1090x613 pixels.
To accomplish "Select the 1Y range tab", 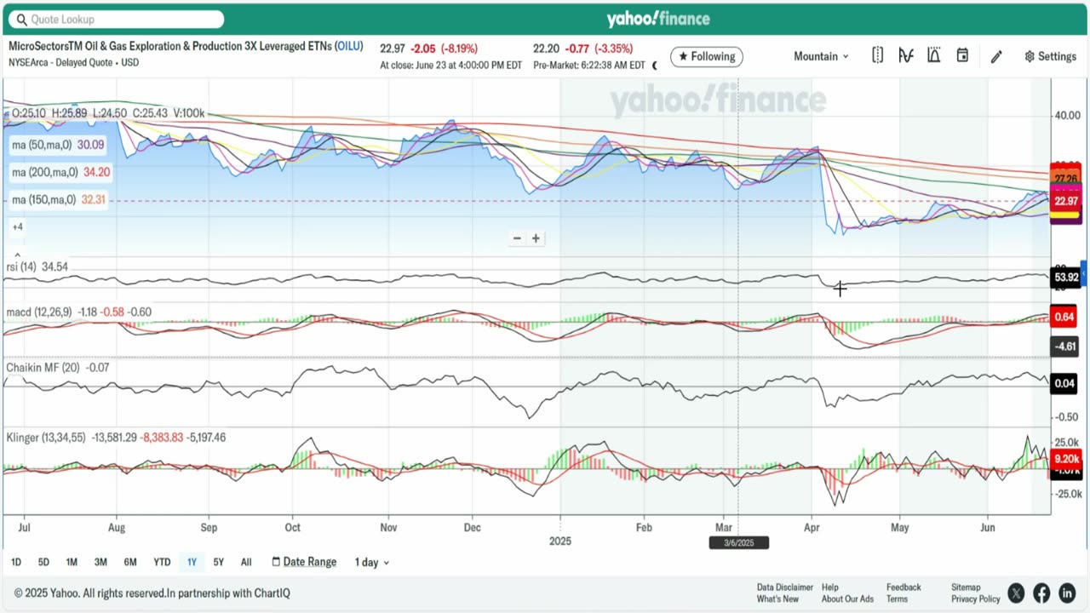I will point(192,562).
